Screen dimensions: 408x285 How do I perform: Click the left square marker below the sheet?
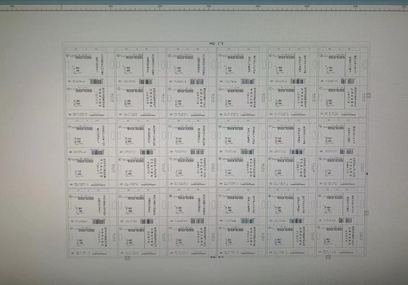[127, 258]
